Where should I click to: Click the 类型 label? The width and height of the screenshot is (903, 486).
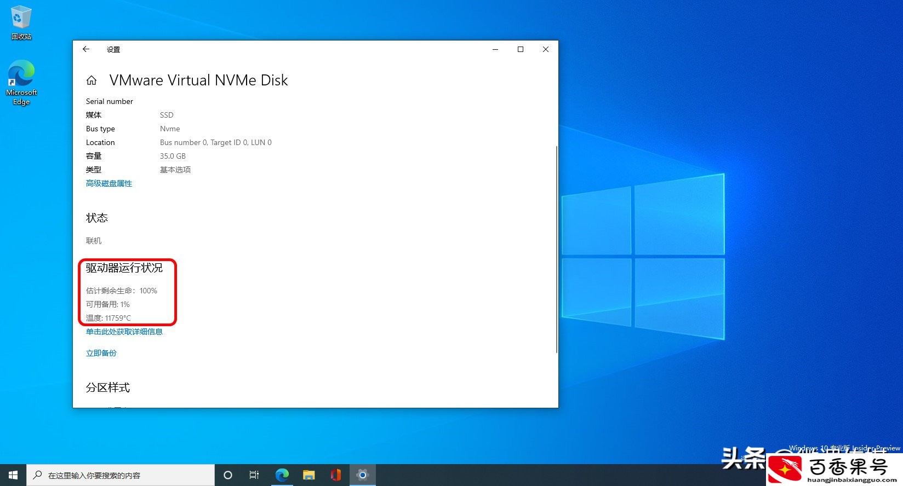[94, 170]
